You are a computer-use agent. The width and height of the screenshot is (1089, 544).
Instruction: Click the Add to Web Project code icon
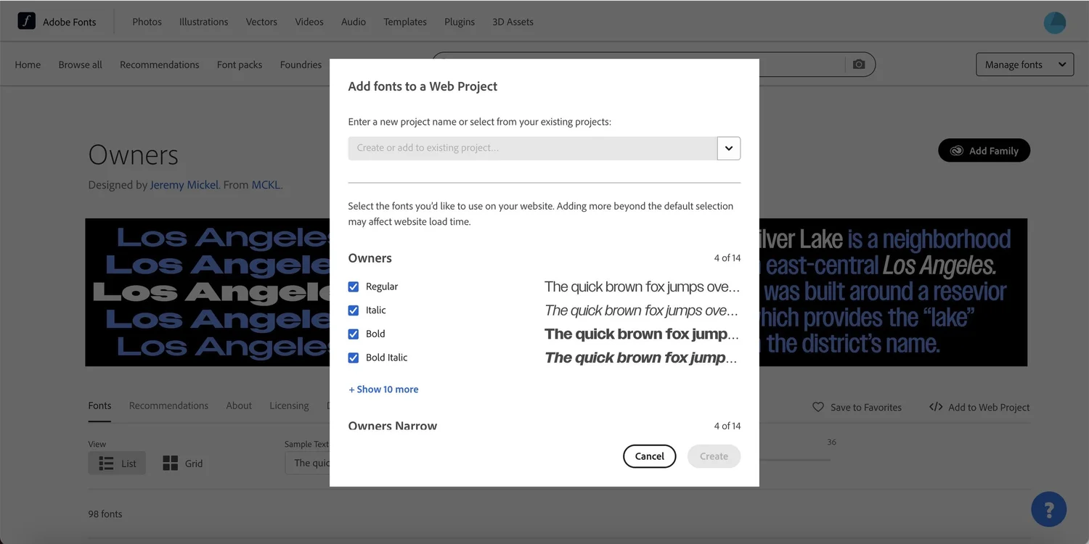tap(937, 407)
